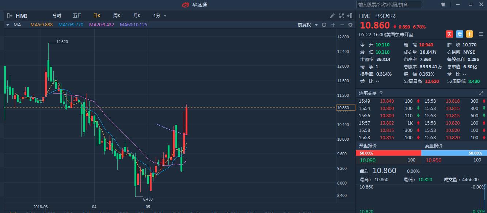
Task: Click the 换手率 0.314% value
Action: click(x=384, y=74)
